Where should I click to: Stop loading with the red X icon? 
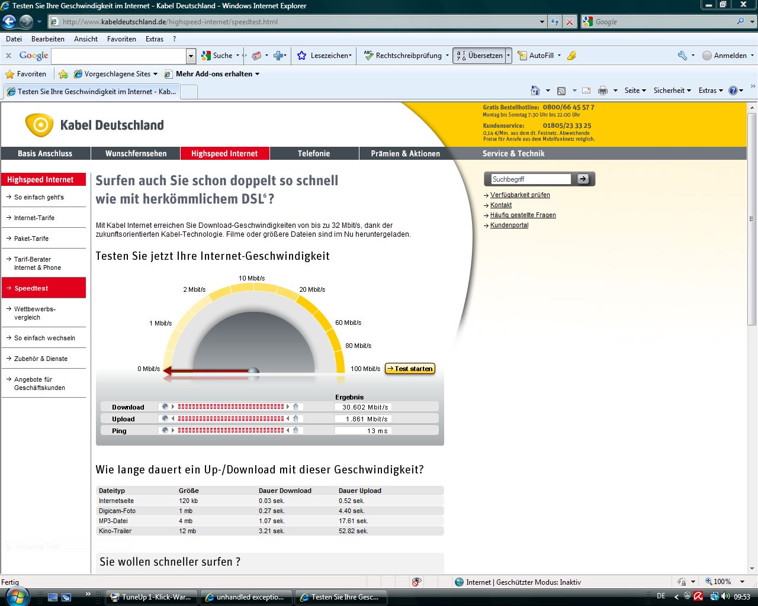point(570,22)
